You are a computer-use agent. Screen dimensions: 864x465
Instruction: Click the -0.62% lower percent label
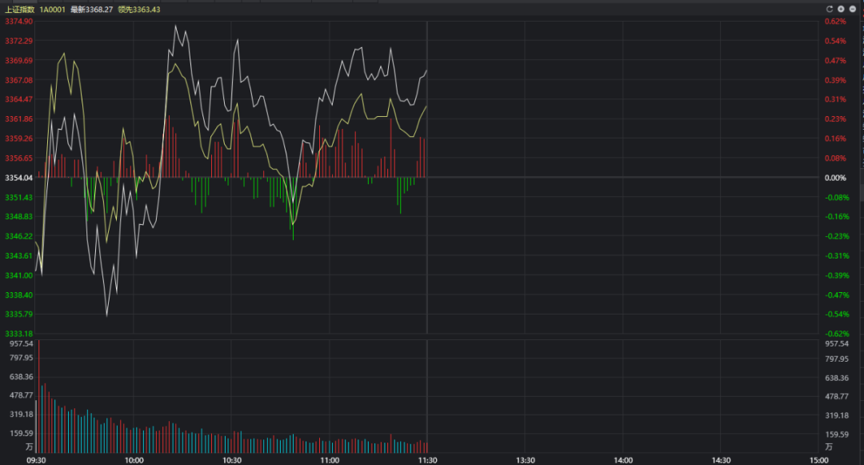click(837, 334)
